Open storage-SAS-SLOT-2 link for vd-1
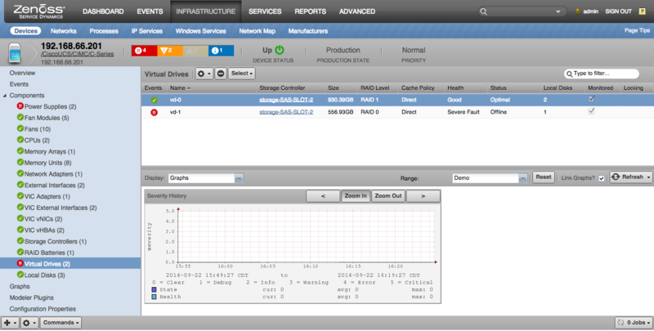 [286, 112]
